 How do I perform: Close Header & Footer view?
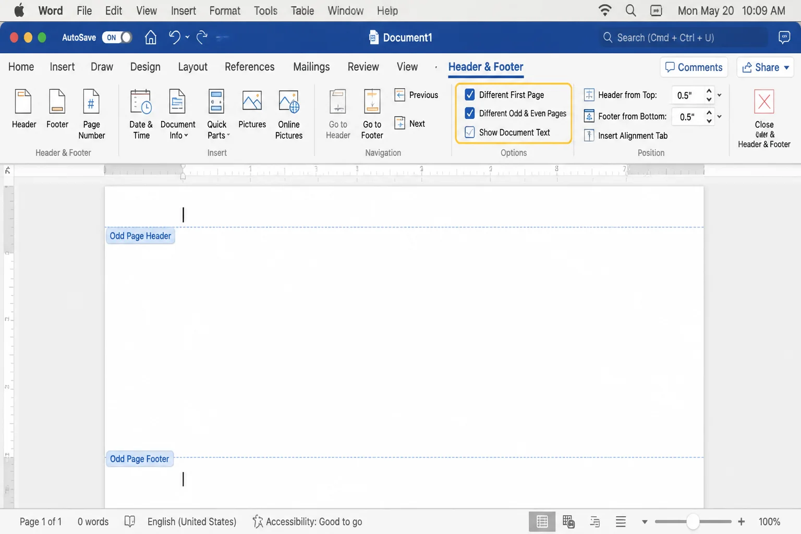(764, 118)
